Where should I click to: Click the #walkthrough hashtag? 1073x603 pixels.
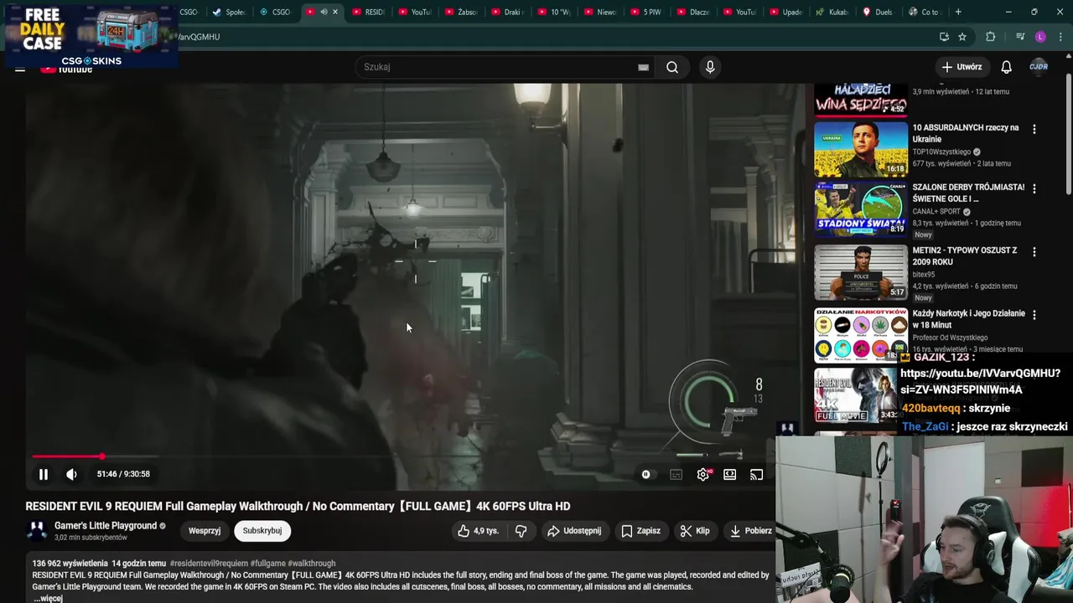click(312, 564)
